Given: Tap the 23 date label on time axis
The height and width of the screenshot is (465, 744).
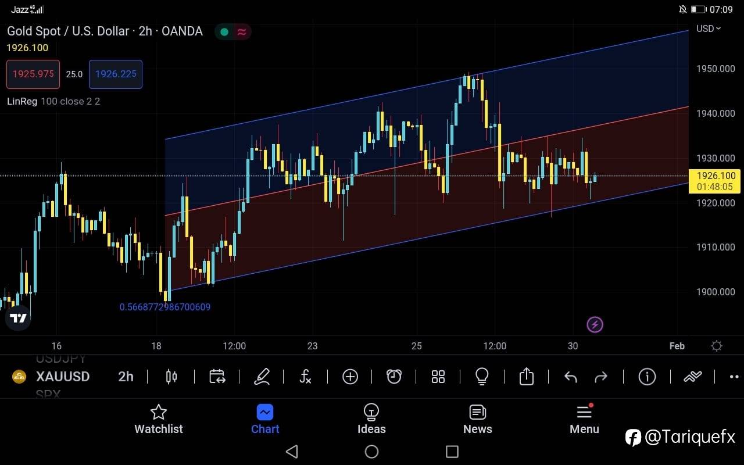Looking at the screenshot, I should [313, 346].
